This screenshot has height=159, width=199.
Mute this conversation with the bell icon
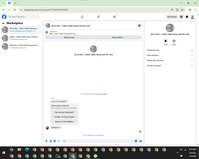[166, 41]
